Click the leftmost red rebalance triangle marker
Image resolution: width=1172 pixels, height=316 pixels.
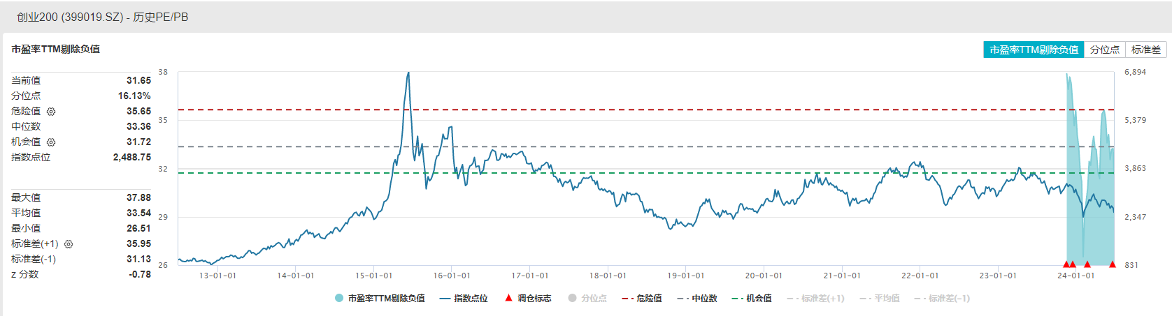coord(1066,264)
